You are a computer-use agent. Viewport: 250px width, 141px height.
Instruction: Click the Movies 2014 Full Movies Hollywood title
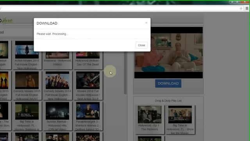click(88, 95)
